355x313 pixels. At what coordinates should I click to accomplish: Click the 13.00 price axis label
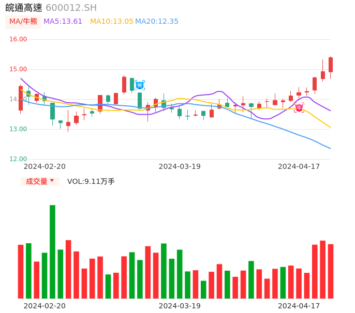(19, 129)
